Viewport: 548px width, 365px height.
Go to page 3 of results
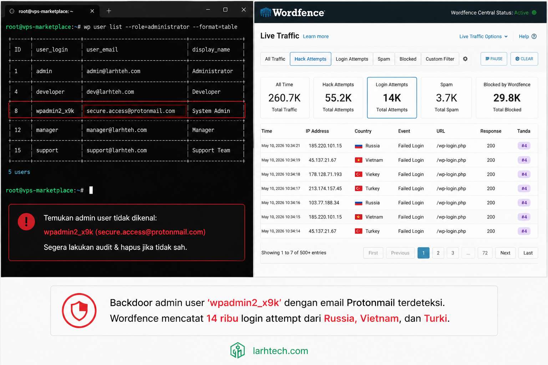point(453,253)
